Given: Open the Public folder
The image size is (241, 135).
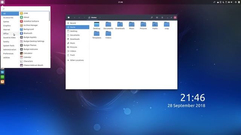Looking at the screenshot, I should click(155, 25).
